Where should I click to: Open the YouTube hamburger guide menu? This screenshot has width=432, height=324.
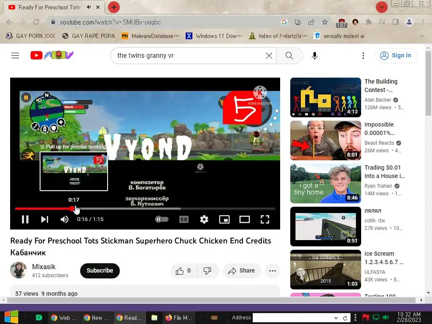(x=15, y=55)
